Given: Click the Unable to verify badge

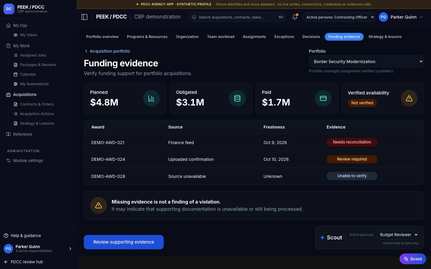Looking at the screenshot, I should point(352,176).
